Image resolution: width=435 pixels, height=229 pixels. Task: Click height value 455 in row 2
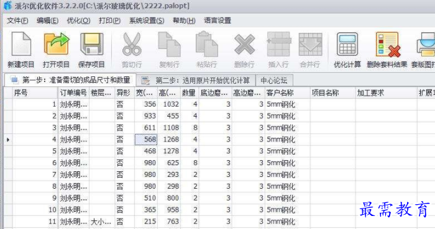[x=173, y=116]
